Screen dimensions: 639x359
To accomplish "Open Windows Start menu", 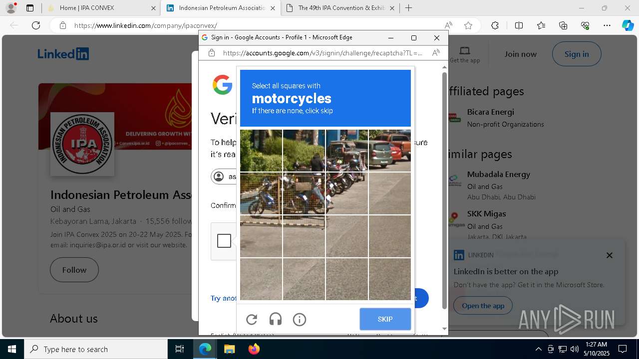I will 12,349.
